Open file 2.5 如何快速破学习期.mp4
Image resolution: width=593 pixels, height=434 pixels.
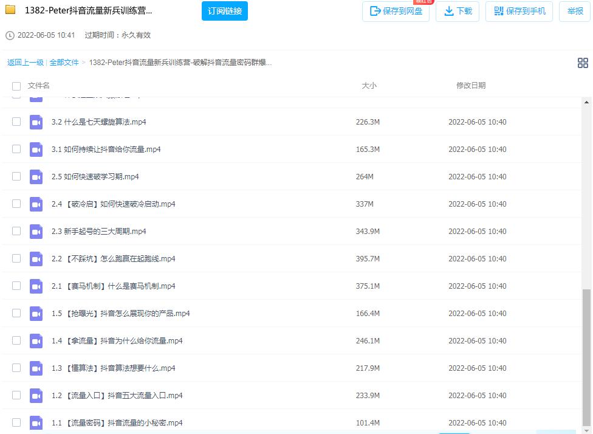(95, 177)
